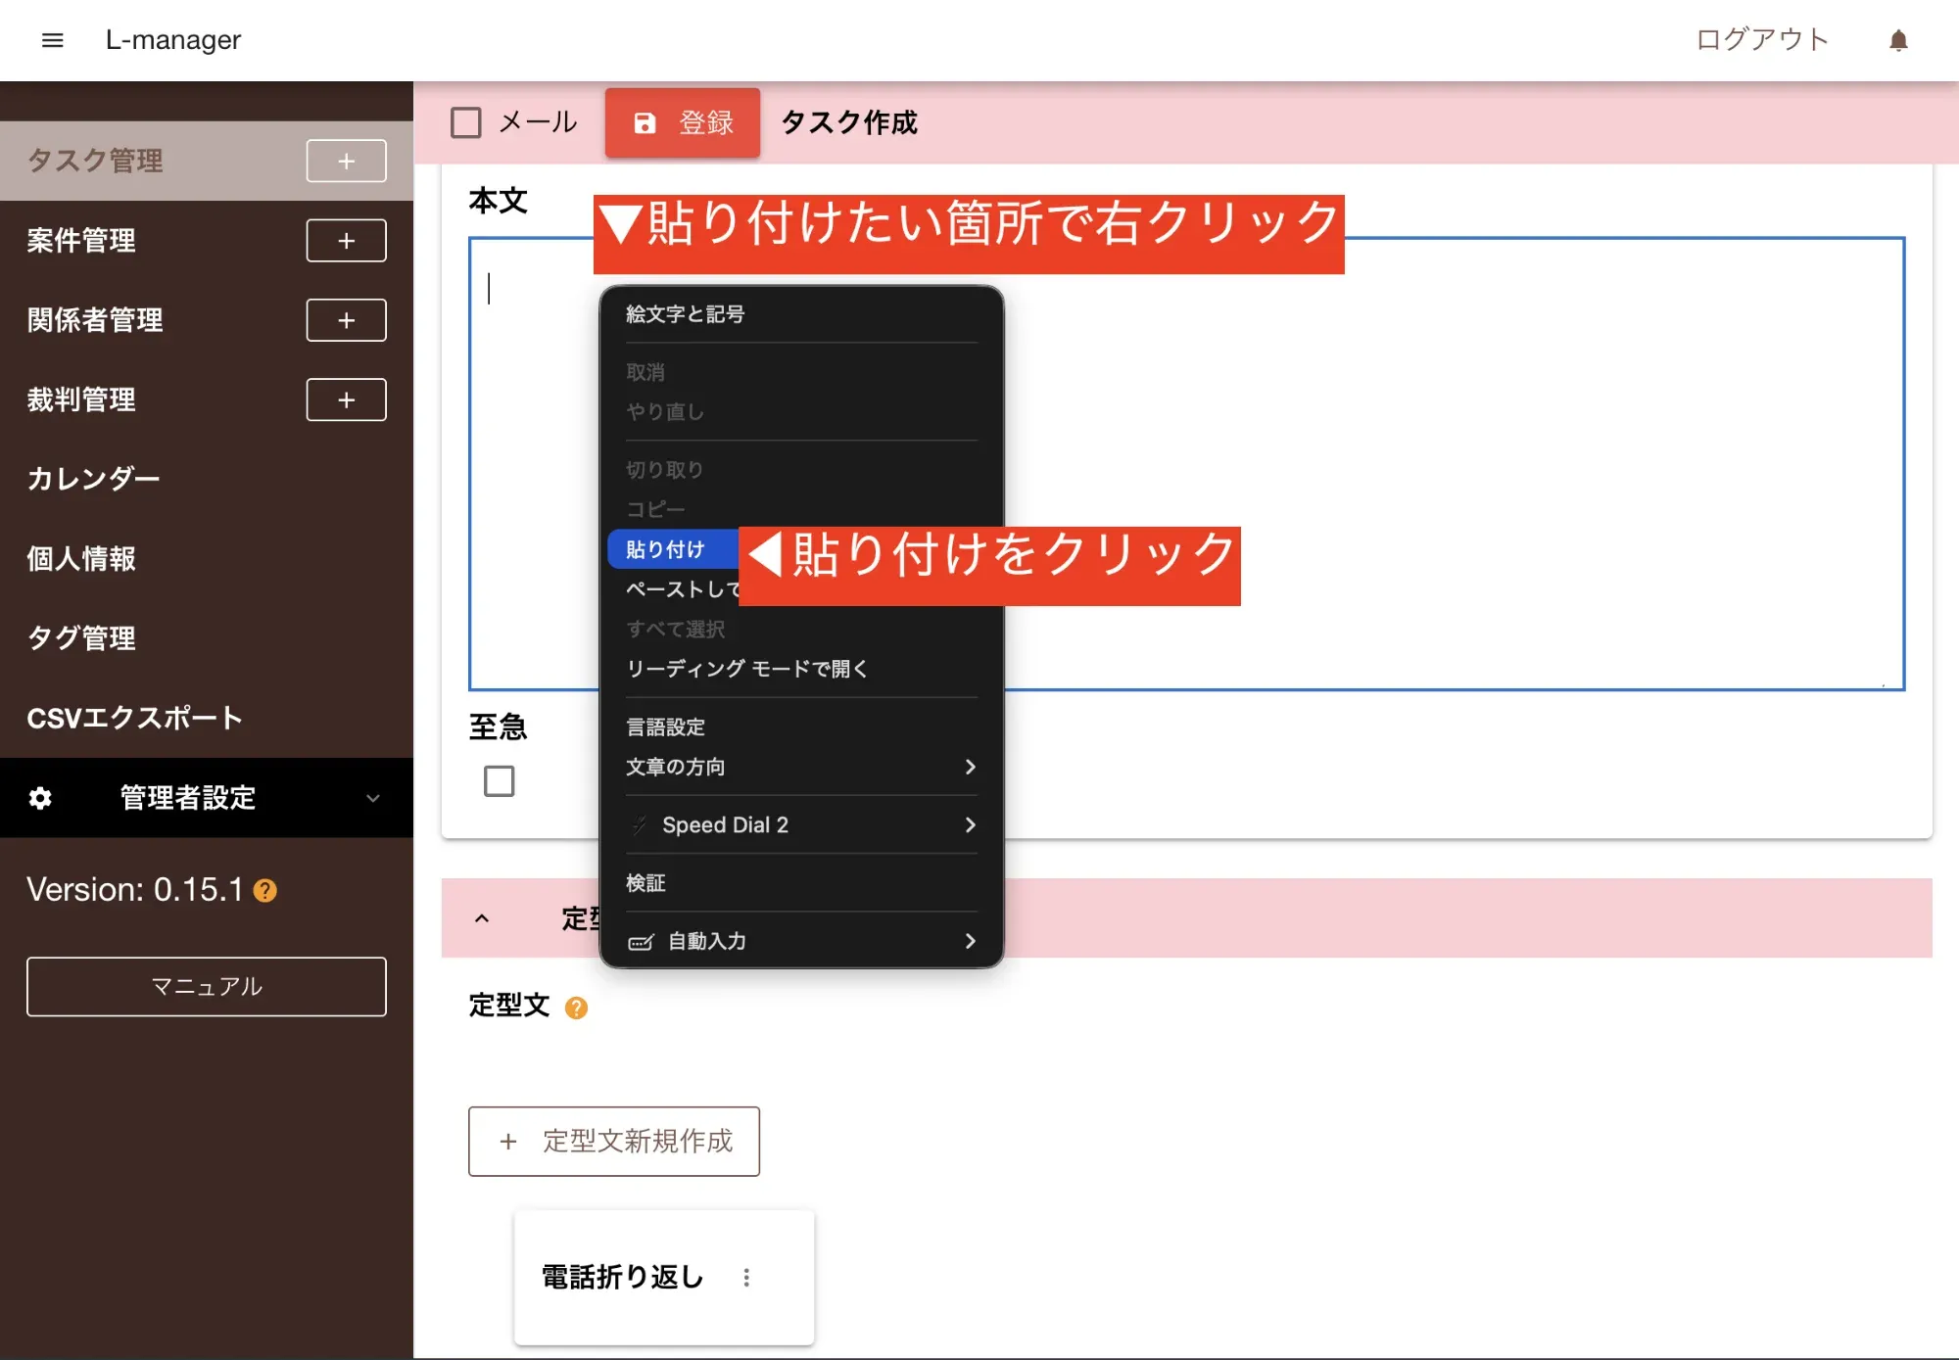Click the 定型文新規作成 button
1959x1360 pixels.
click(614, 1142)
